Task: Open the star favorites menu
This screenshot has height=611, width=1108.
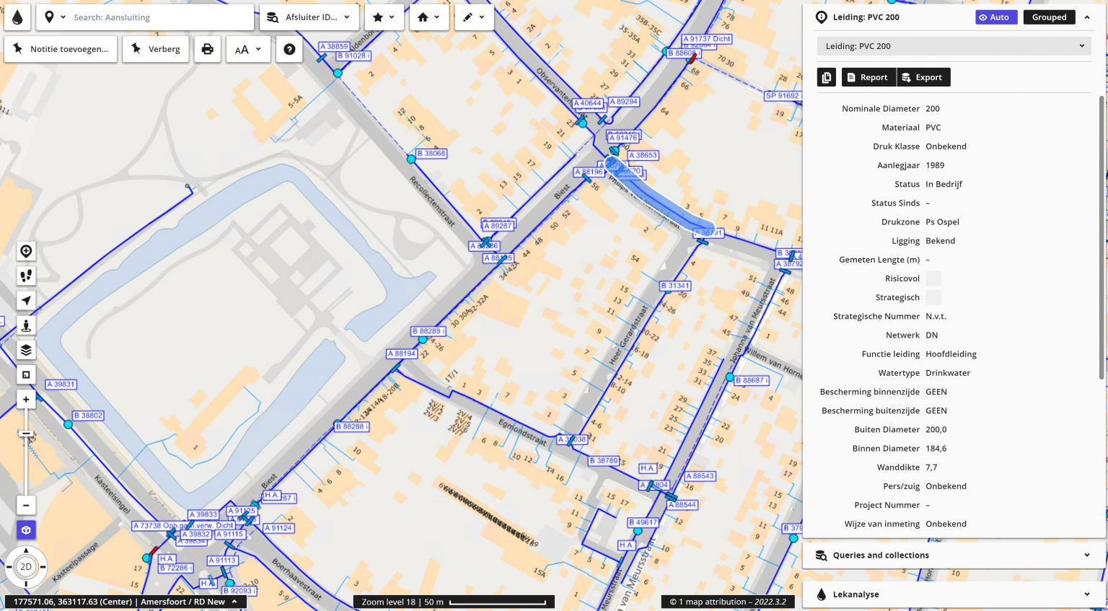Action: coord(384,17)
